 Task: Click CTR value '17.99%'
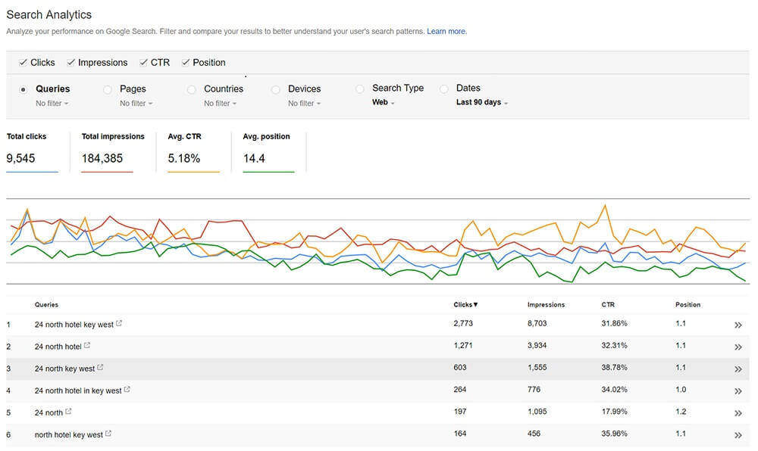614,412
